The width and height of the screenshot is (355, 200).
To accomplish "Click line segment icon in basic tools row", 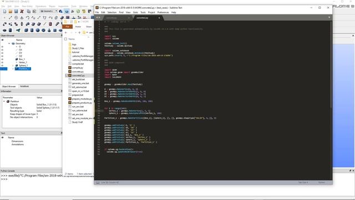I will tap(11, 17).
